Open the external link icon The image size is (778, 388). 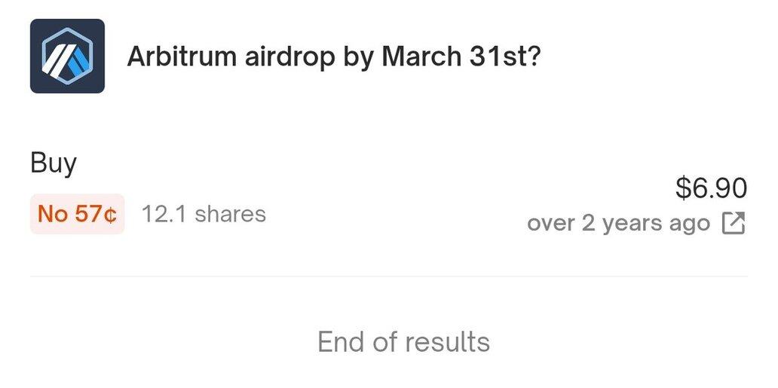[x=734, y=224]
